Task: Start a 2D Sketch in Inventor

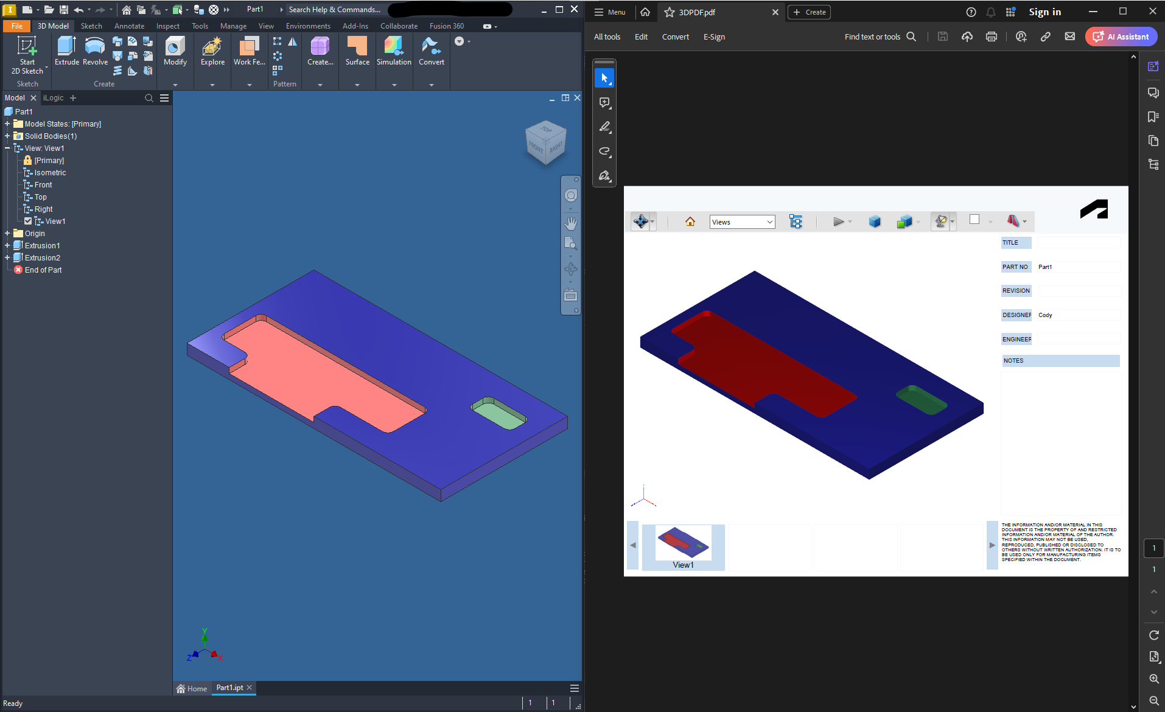Action: point(27,55)
